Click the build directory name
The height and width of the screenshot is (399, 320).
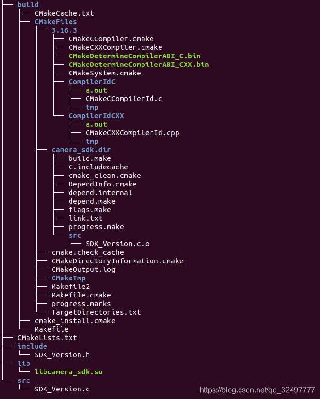[28, 5]
